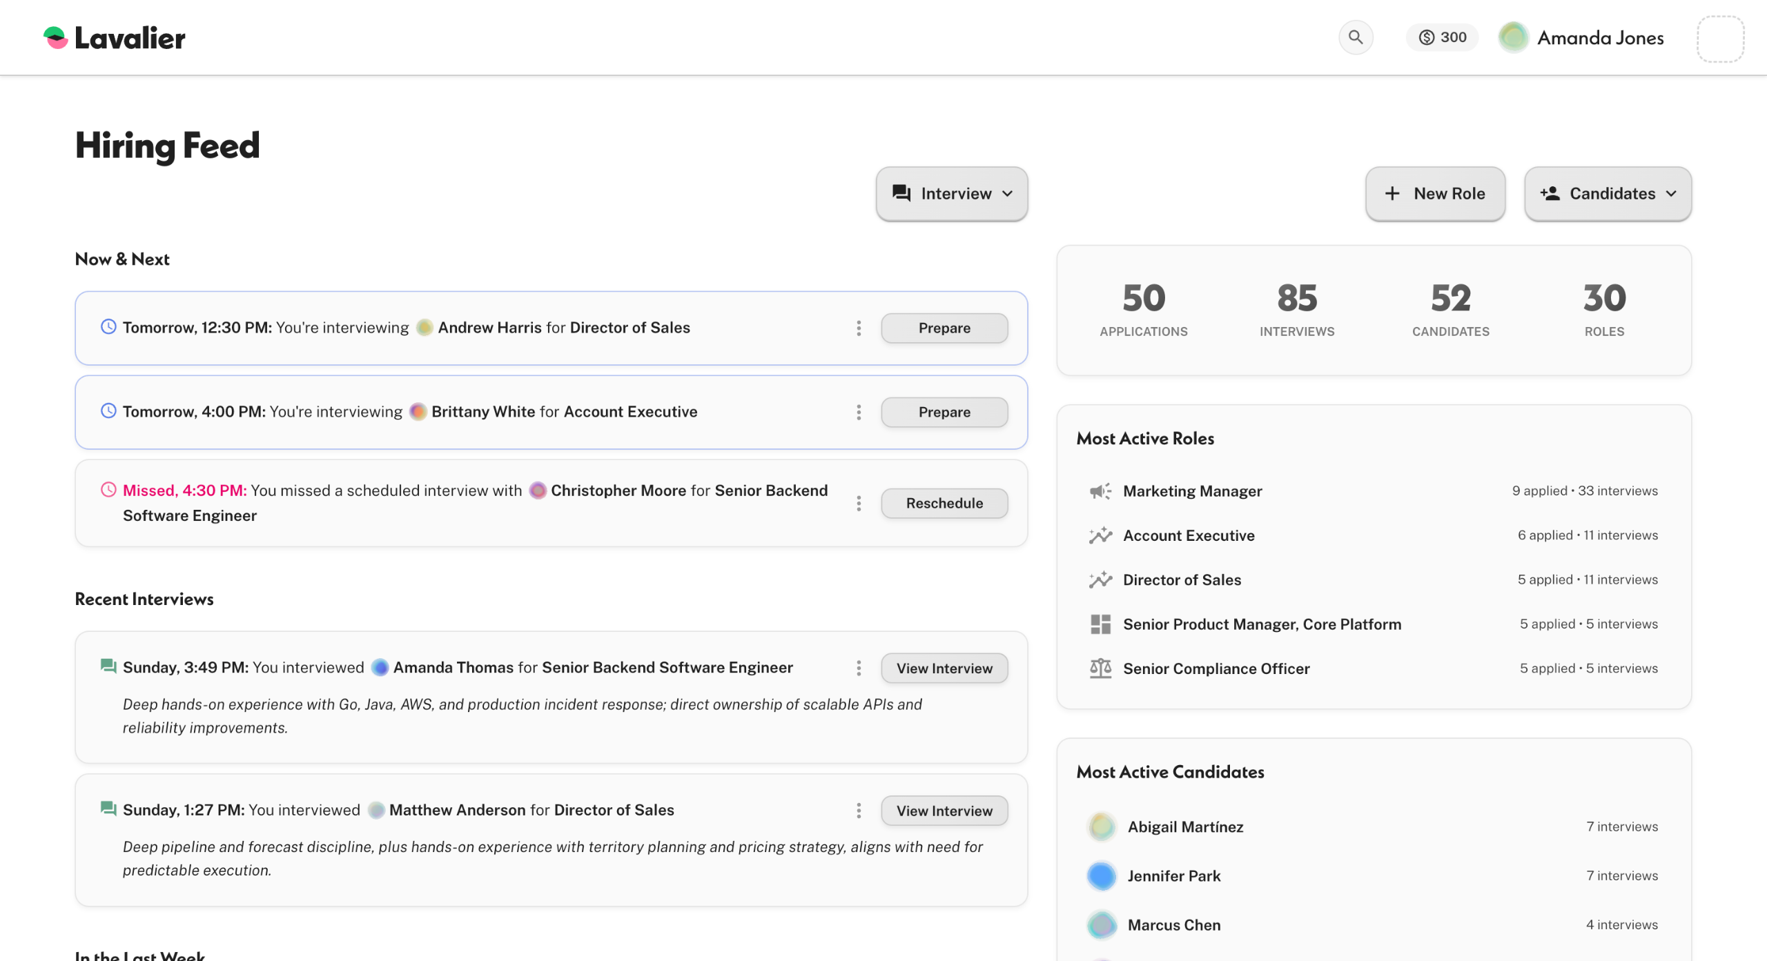Click the Marketing Manager megaphone icon
The width and height of the screenshot is (1767, 961).
pos(1100,491)
